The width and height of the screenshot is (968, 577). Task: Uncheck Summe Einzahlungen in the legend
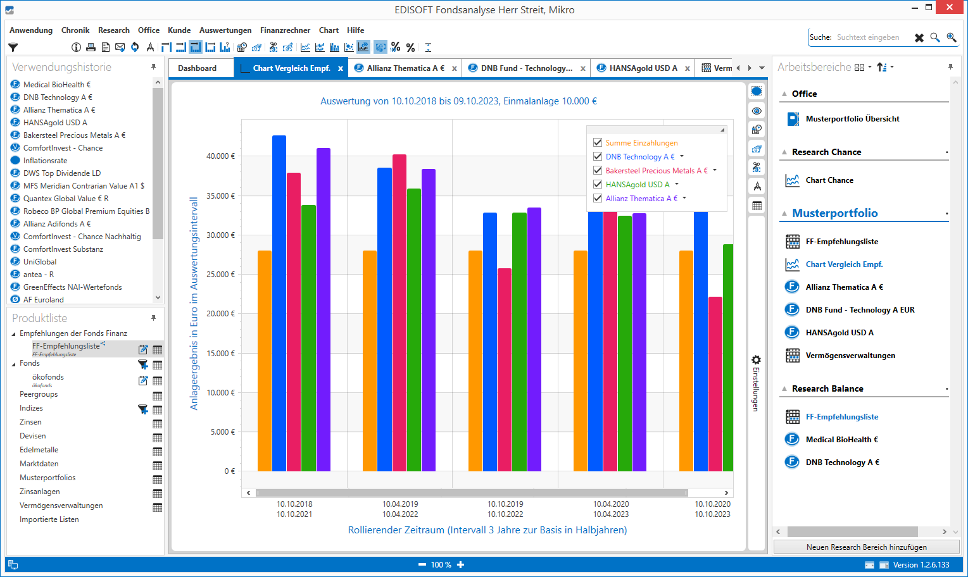coord(597,143)
